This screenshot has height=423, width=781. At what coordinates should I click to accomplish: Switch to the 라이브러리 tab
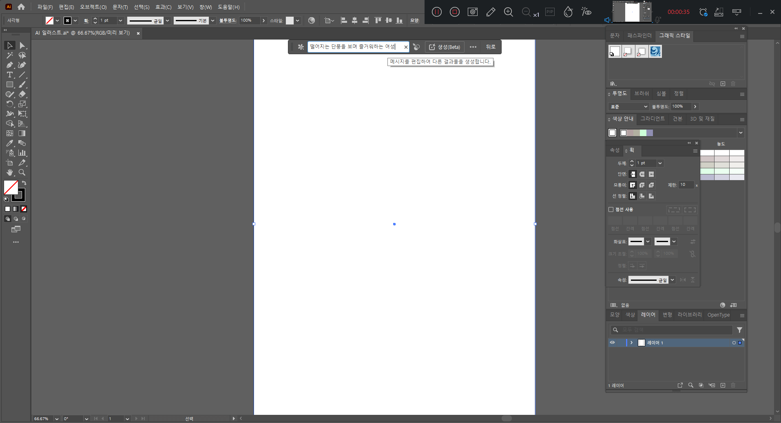[x=690, y=315]
